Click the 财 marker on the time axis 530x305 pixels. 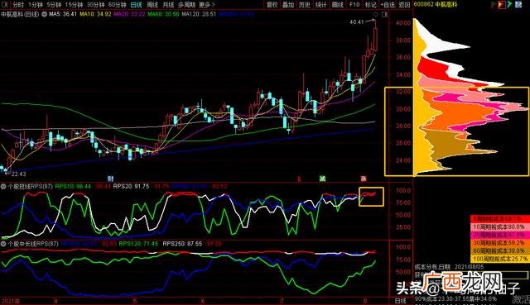pyautogui.click(x=110, y=179)
